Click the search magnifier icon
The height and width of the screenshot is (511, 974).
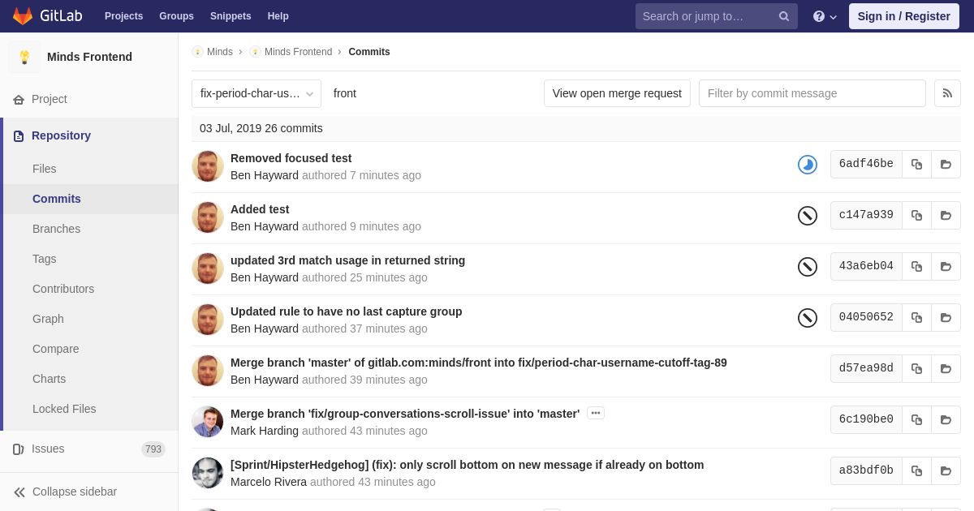[784, 16]
